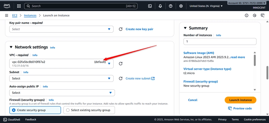
Task: Open the notifications bell
Action: (x=160, y=6)
